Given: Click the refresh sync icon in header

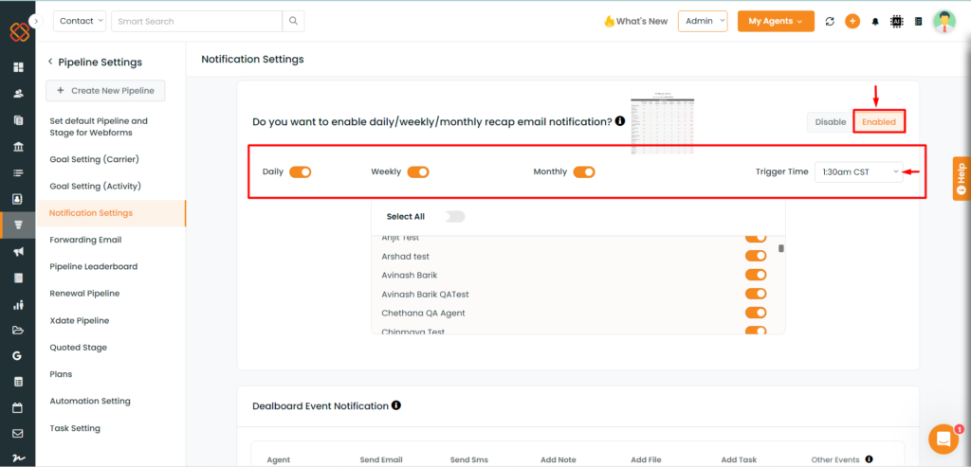Looking at the screenshot, I should [x=830, y=21].
